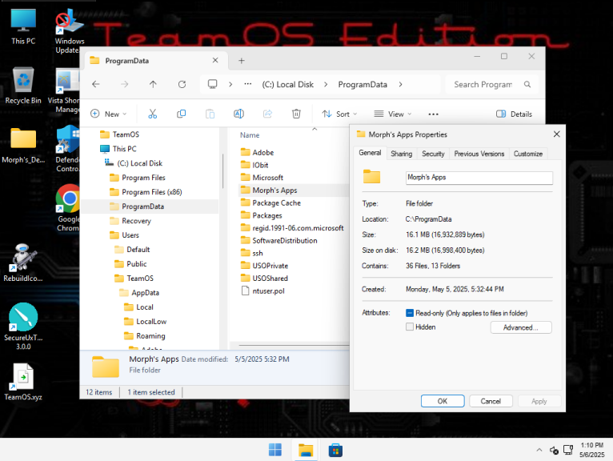Viewport: 613px width, 461px height.
Task: Open the See more three-dot menu
Action: 433,114
